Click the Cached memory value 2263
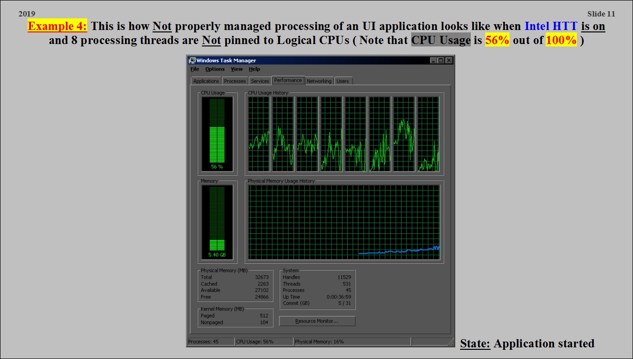Viewport: 633px width, 359px height. (x=263, y=284)
